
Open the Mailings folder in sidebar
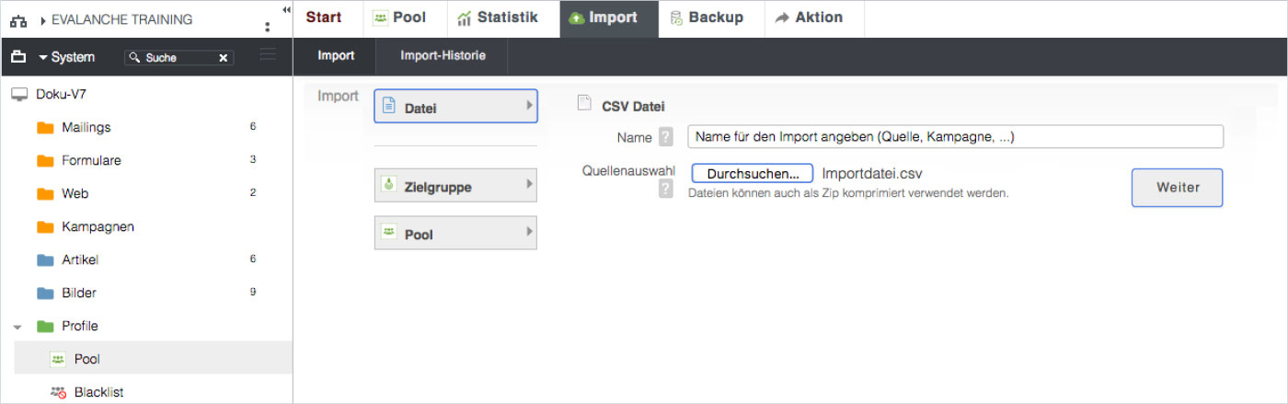[x=86, y=127]
